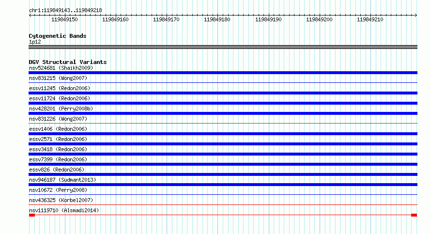
Task: Click the nsv524681 (Shaikh2009) variant label
Action: click(61, 68)
